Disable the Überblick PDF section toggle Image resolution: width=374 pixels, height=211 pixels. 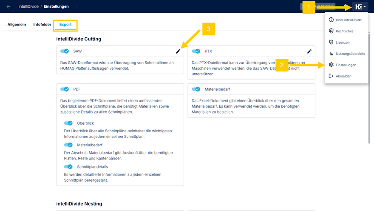(x=68, y=123)
